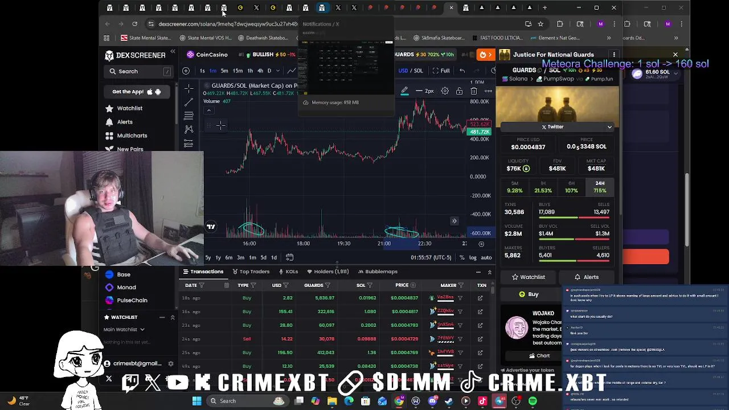Filter the USD column
The height and width of the screenshot is (410, 729).
coord(286,285)
